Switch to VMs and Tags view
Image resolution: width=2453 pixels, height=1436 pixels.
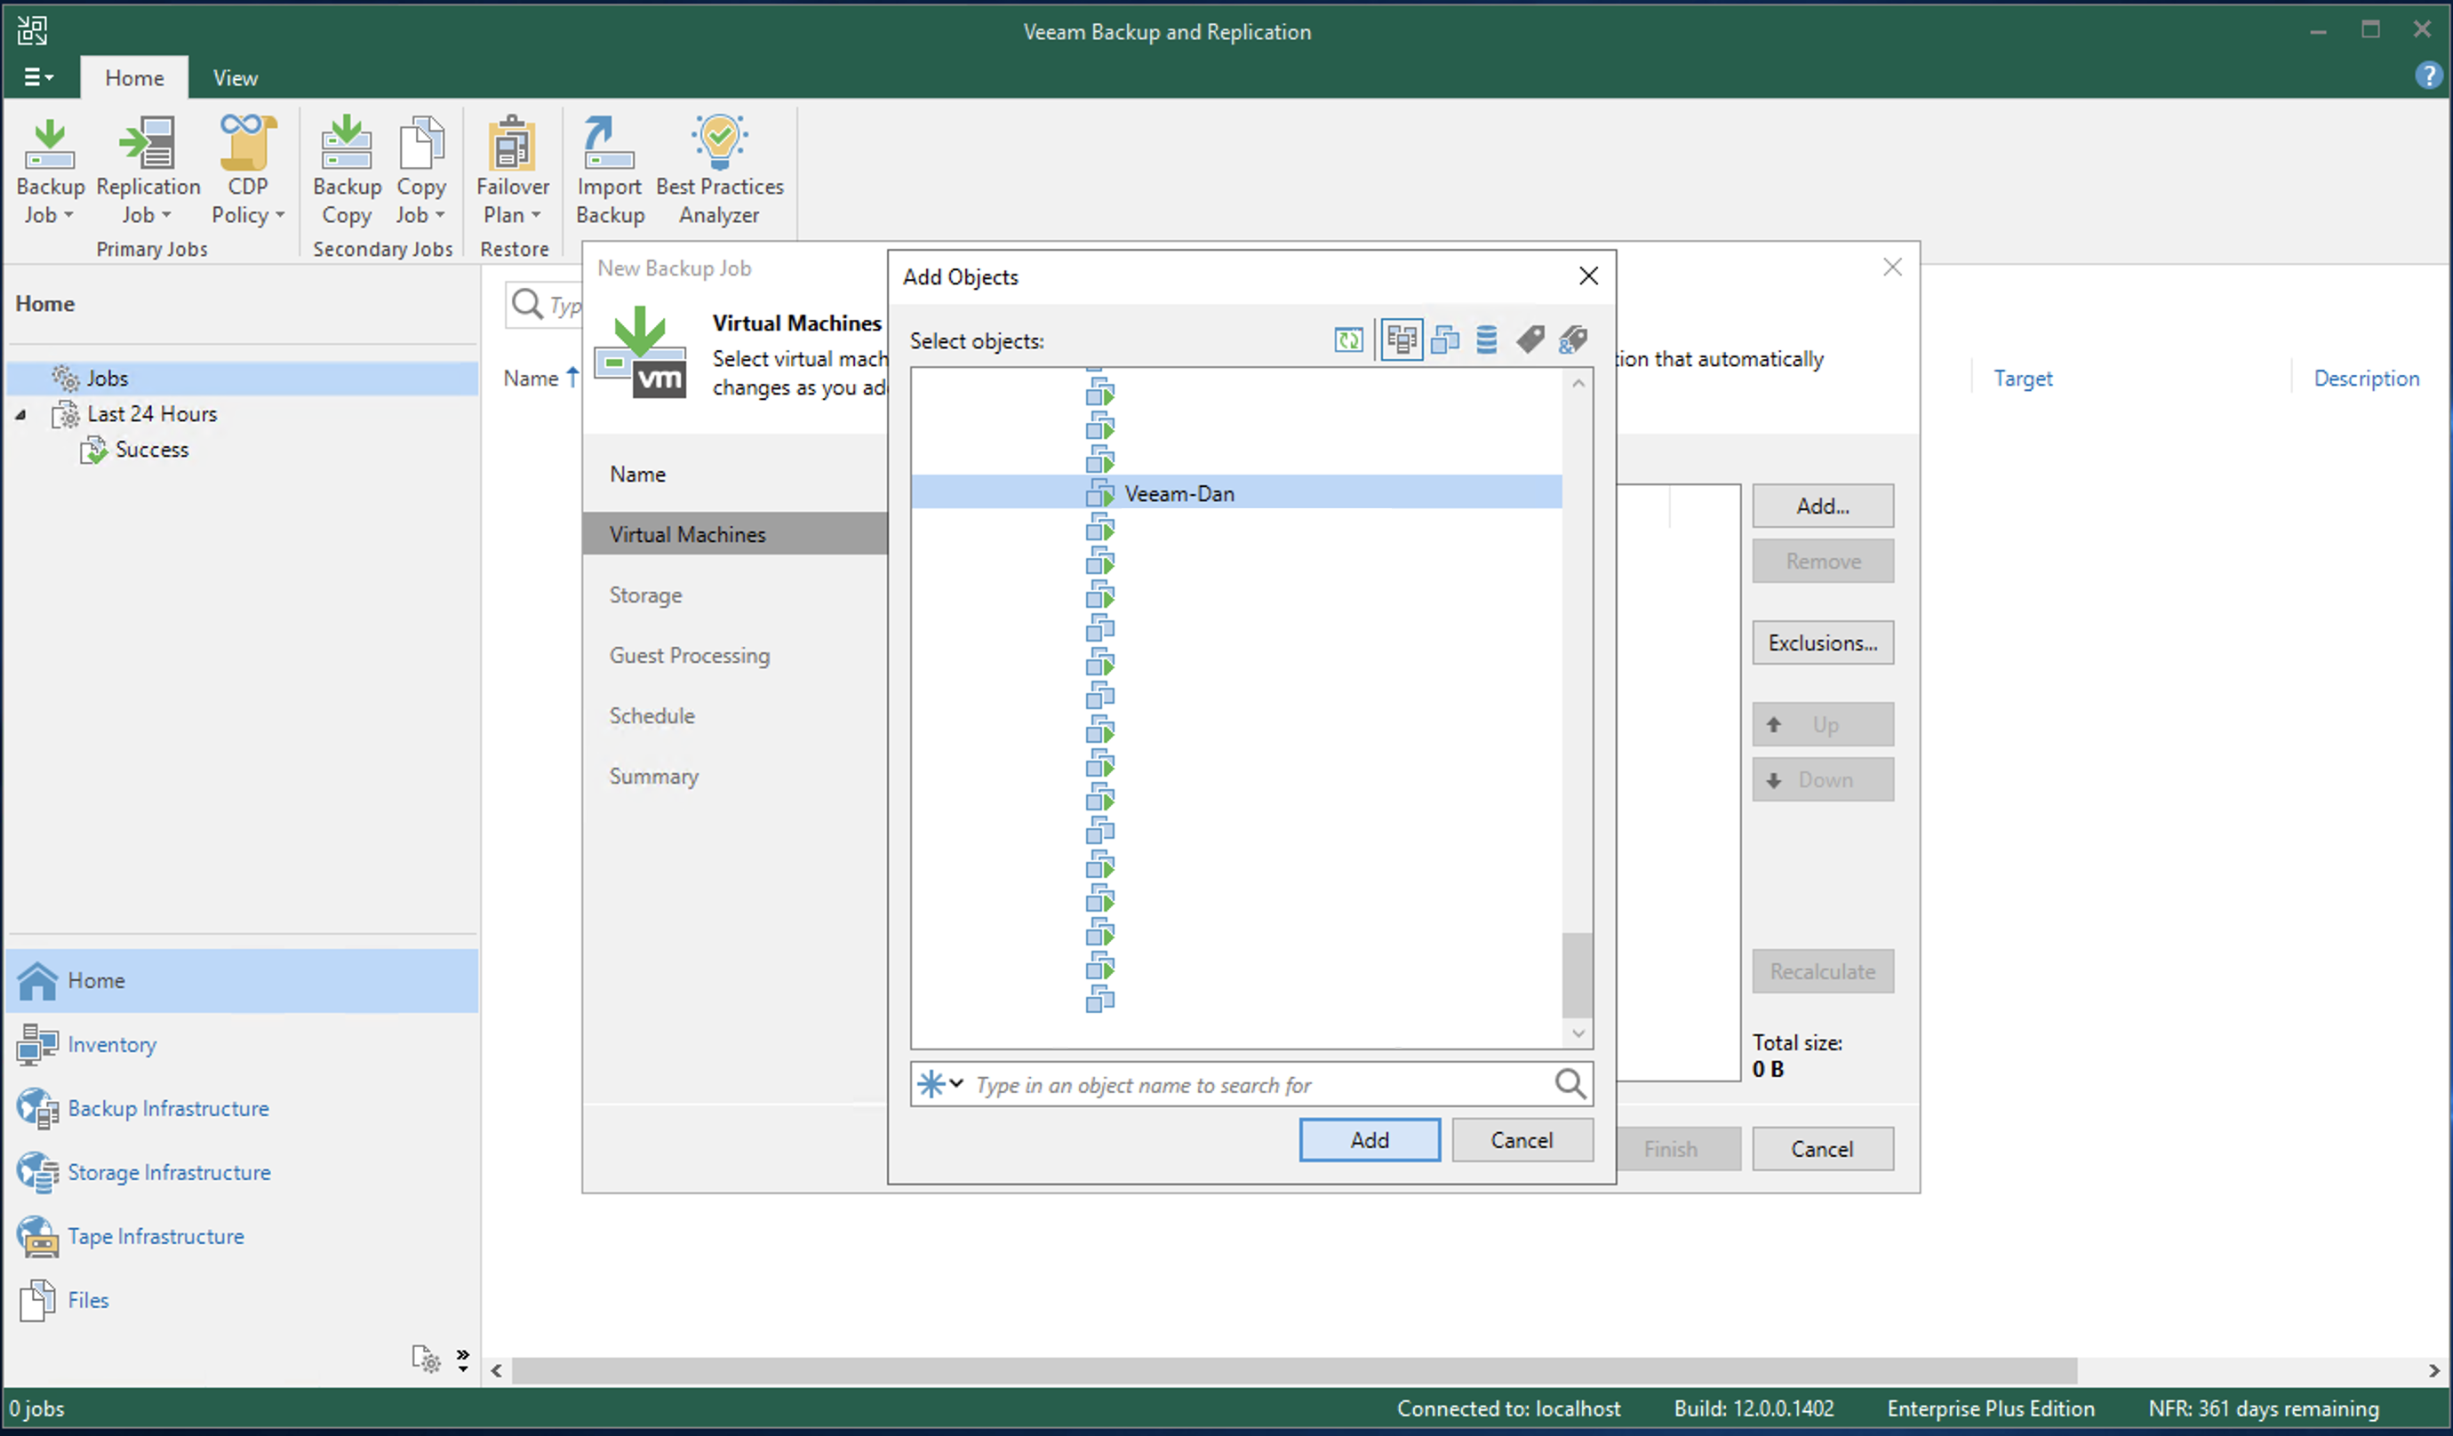point(1530,339)
